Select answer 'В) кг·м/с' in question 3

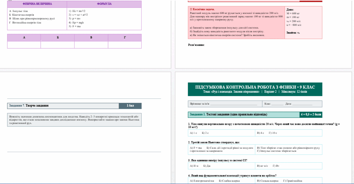262,166
